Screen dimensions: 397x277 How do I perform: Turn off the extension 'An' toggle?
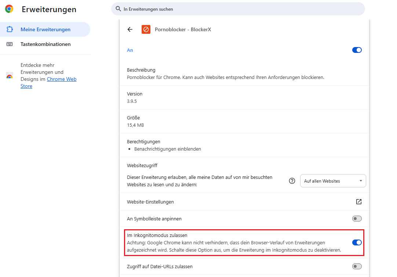(x=357, y=50)
